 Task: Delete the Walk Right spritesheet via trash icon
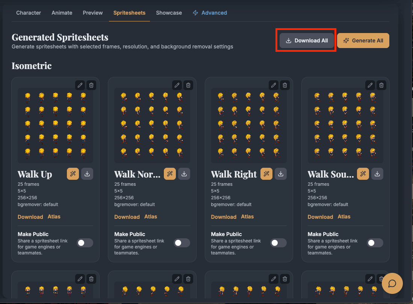(x=285, y=85)
